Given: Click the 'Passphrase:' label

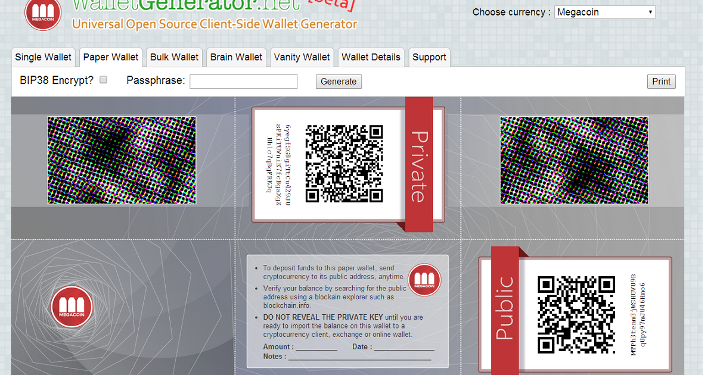Looking at the screenshot, I should [156, 80].
